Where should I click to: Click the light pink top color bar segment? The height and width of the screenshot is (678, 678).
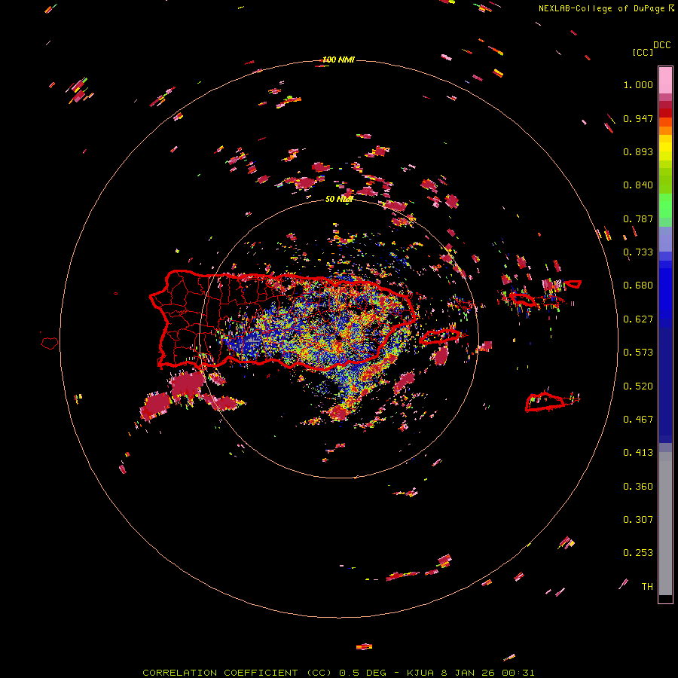coord(665,80)
